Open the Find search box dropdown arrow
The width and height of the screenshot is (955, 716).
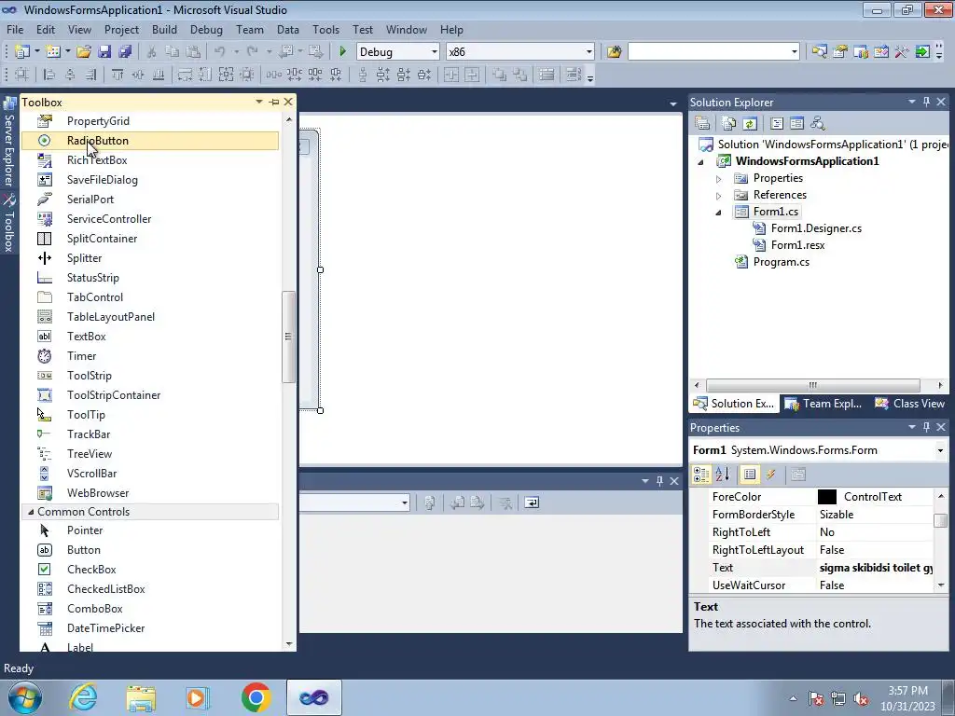pyautogui.click(x=795, y=52)
